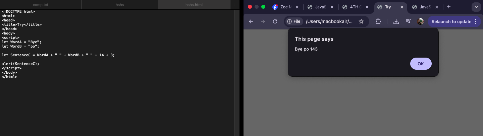
Task: Reload the current page
Action: click(275, 21)
